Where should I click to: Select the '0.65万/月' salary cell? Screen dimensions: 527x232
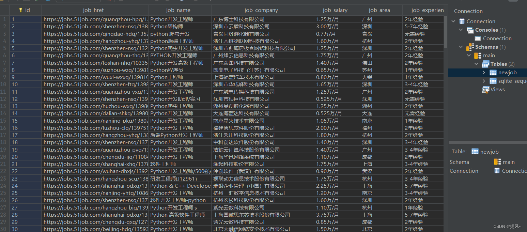(x=337, y=70)
